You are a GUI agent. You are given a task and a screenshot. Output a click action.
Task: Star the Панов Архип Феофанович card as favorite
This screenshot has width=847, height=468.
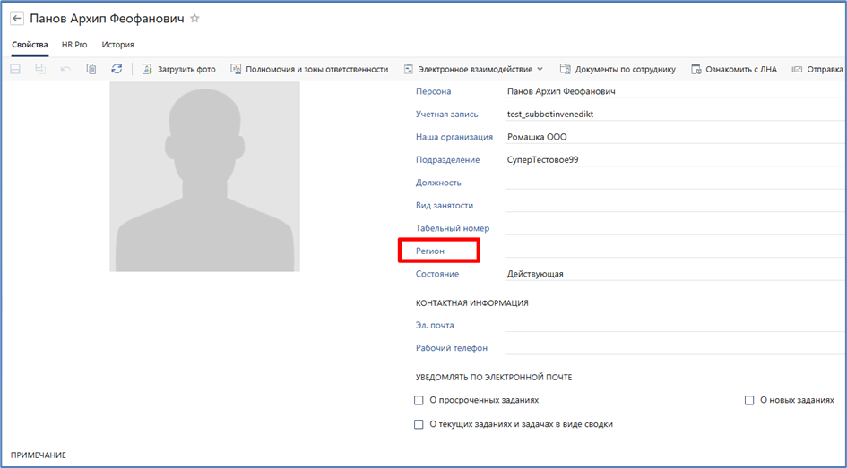(195, 19)
